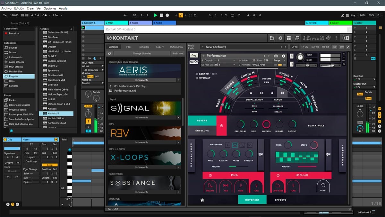Click the Native Instruments NI logo
Viewport: 385px width, 217px height.
(346, 38)
